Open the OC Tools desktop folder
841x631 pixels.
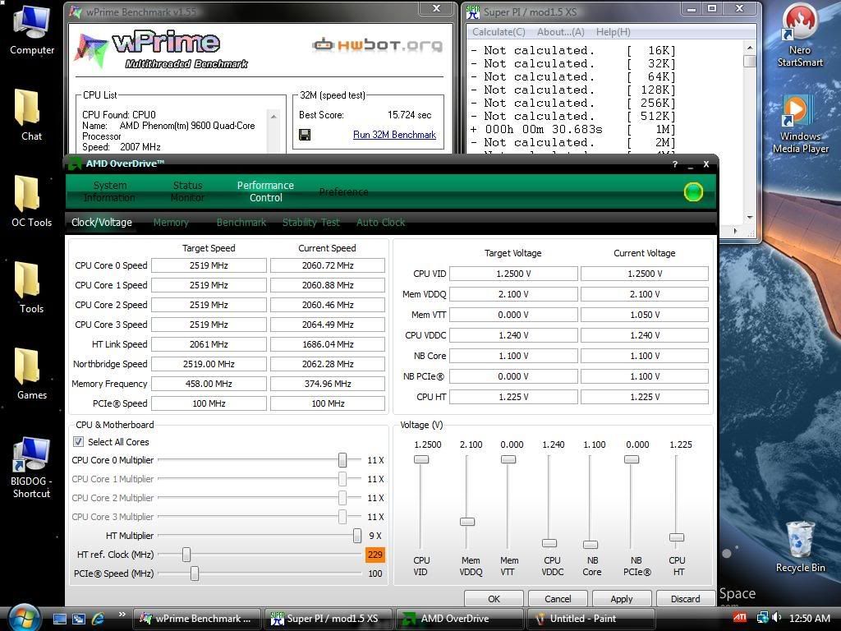(32, 201)
